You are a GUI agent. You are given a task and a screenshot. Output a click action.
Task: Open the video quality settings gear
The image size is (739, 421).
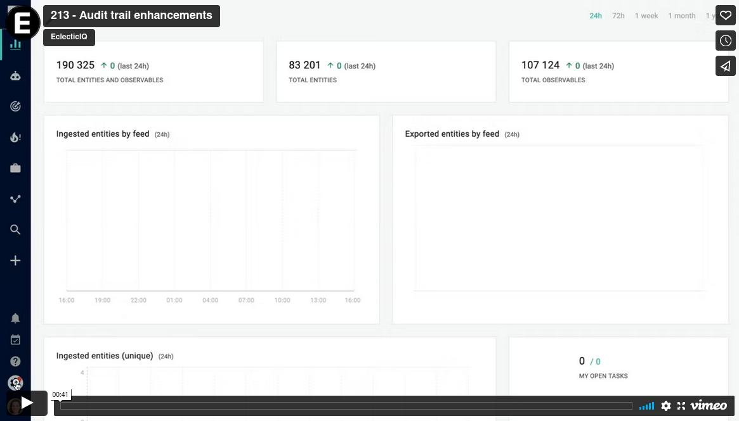pos(666,406)
